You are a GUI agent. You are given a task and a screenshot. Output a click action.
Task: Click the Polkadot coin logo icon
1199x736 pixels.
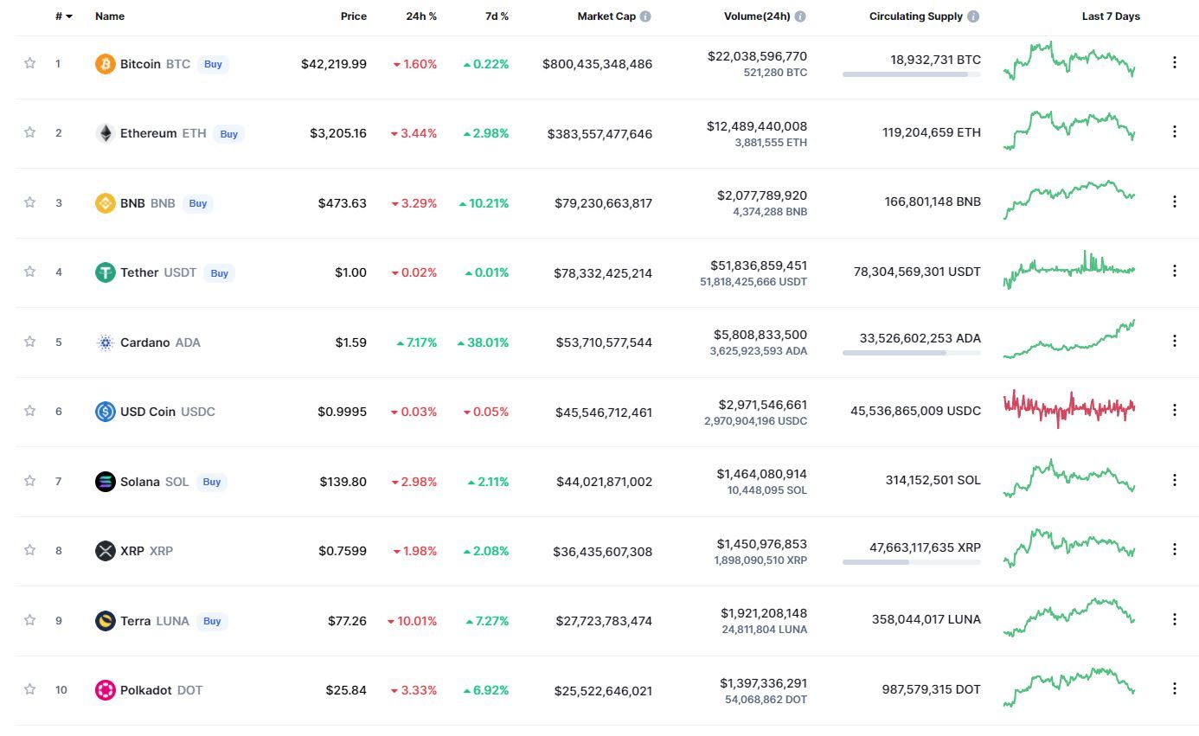(x=105, y=690)
